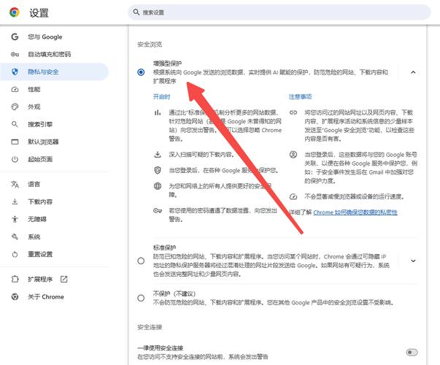Click the shield icon beside 当您登录后
Screen dimensions: 440x365
(x=158, y=170)
